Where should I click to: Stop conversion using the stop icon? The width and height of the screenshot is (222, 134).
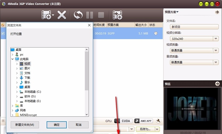[101, 15]
